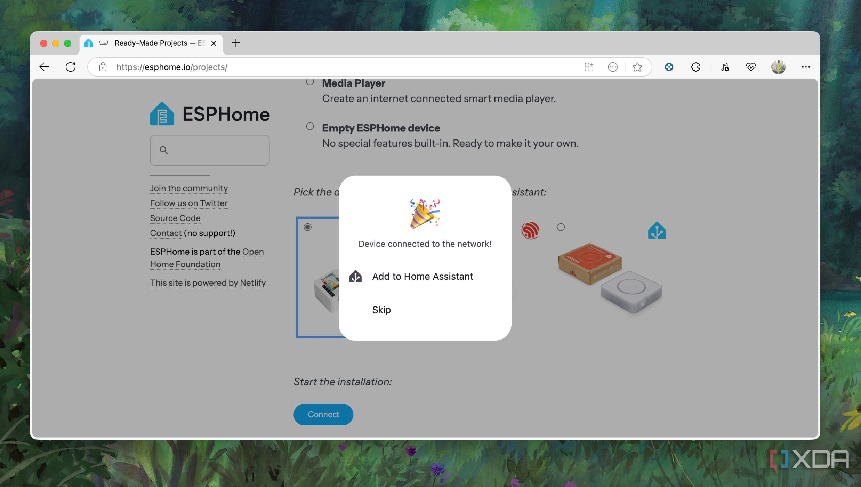
Task: Open the Follow us on Twitter link
Action: (188, 203)
